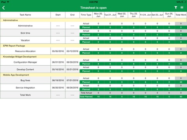Select the Task Name column header

click(x=25, y=15)
